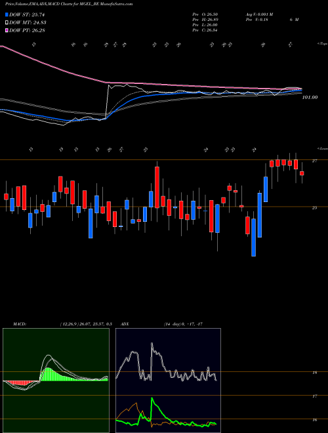Click the last red candle on the right
Screen dimensions: 328x433
click(x=302, y=173)
